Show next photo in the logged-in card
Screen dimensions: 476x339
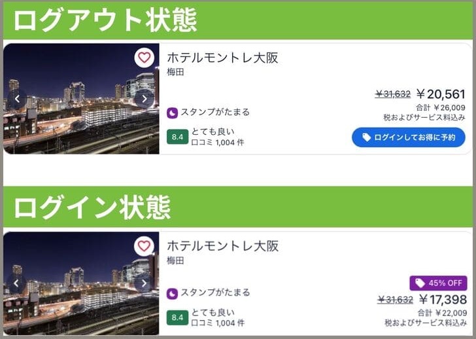click(144, 284)
